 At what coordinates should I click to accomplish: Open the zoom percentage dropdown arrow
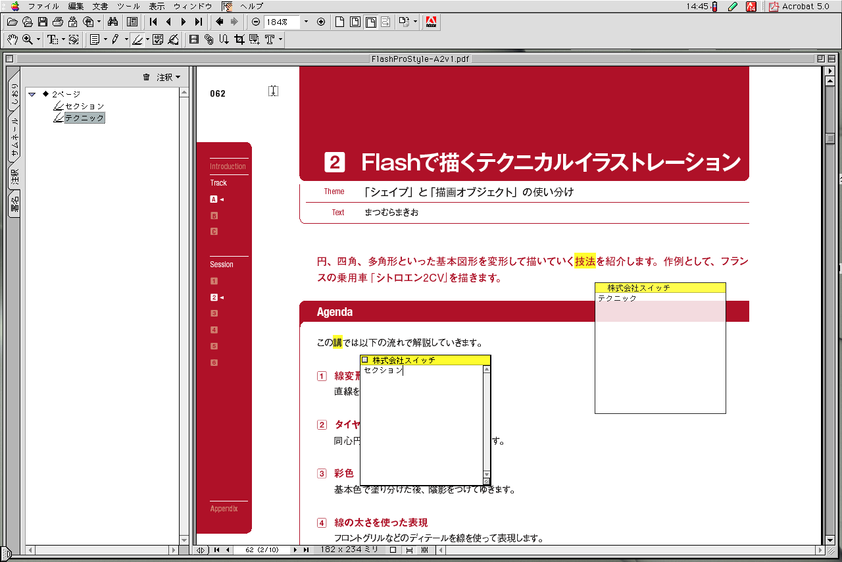pos(306,22)
